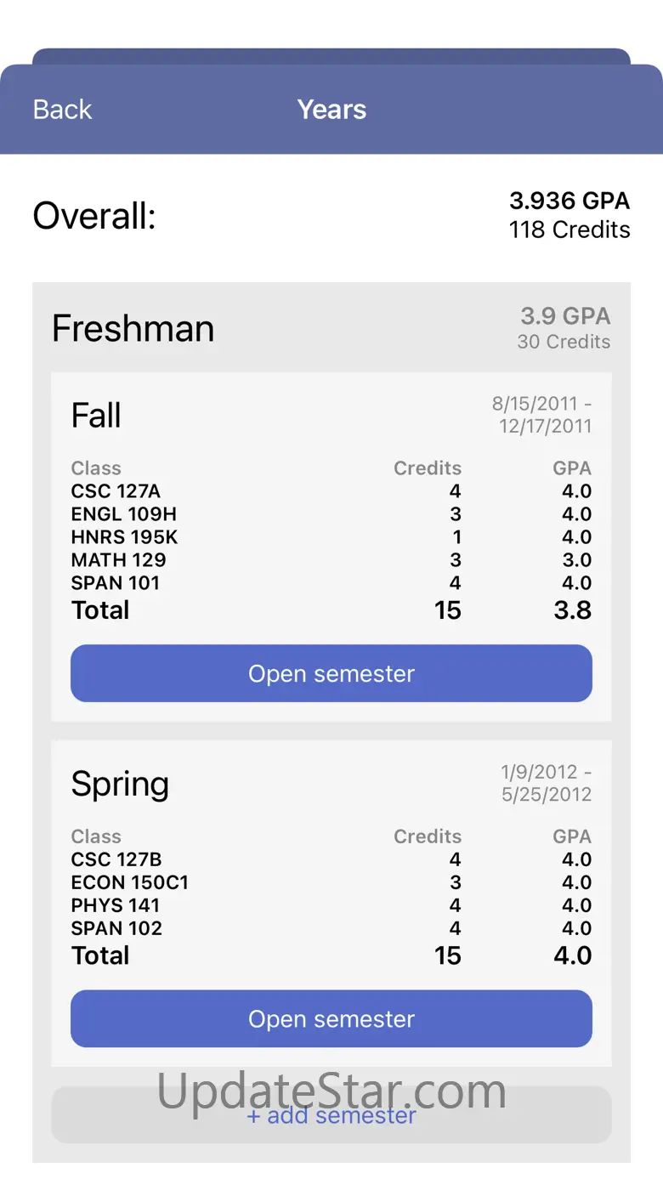Image resolution: width=663 pixels, height=1179 pixels.
Task: Tap the Fall semester title
Action: pos(96,416)
